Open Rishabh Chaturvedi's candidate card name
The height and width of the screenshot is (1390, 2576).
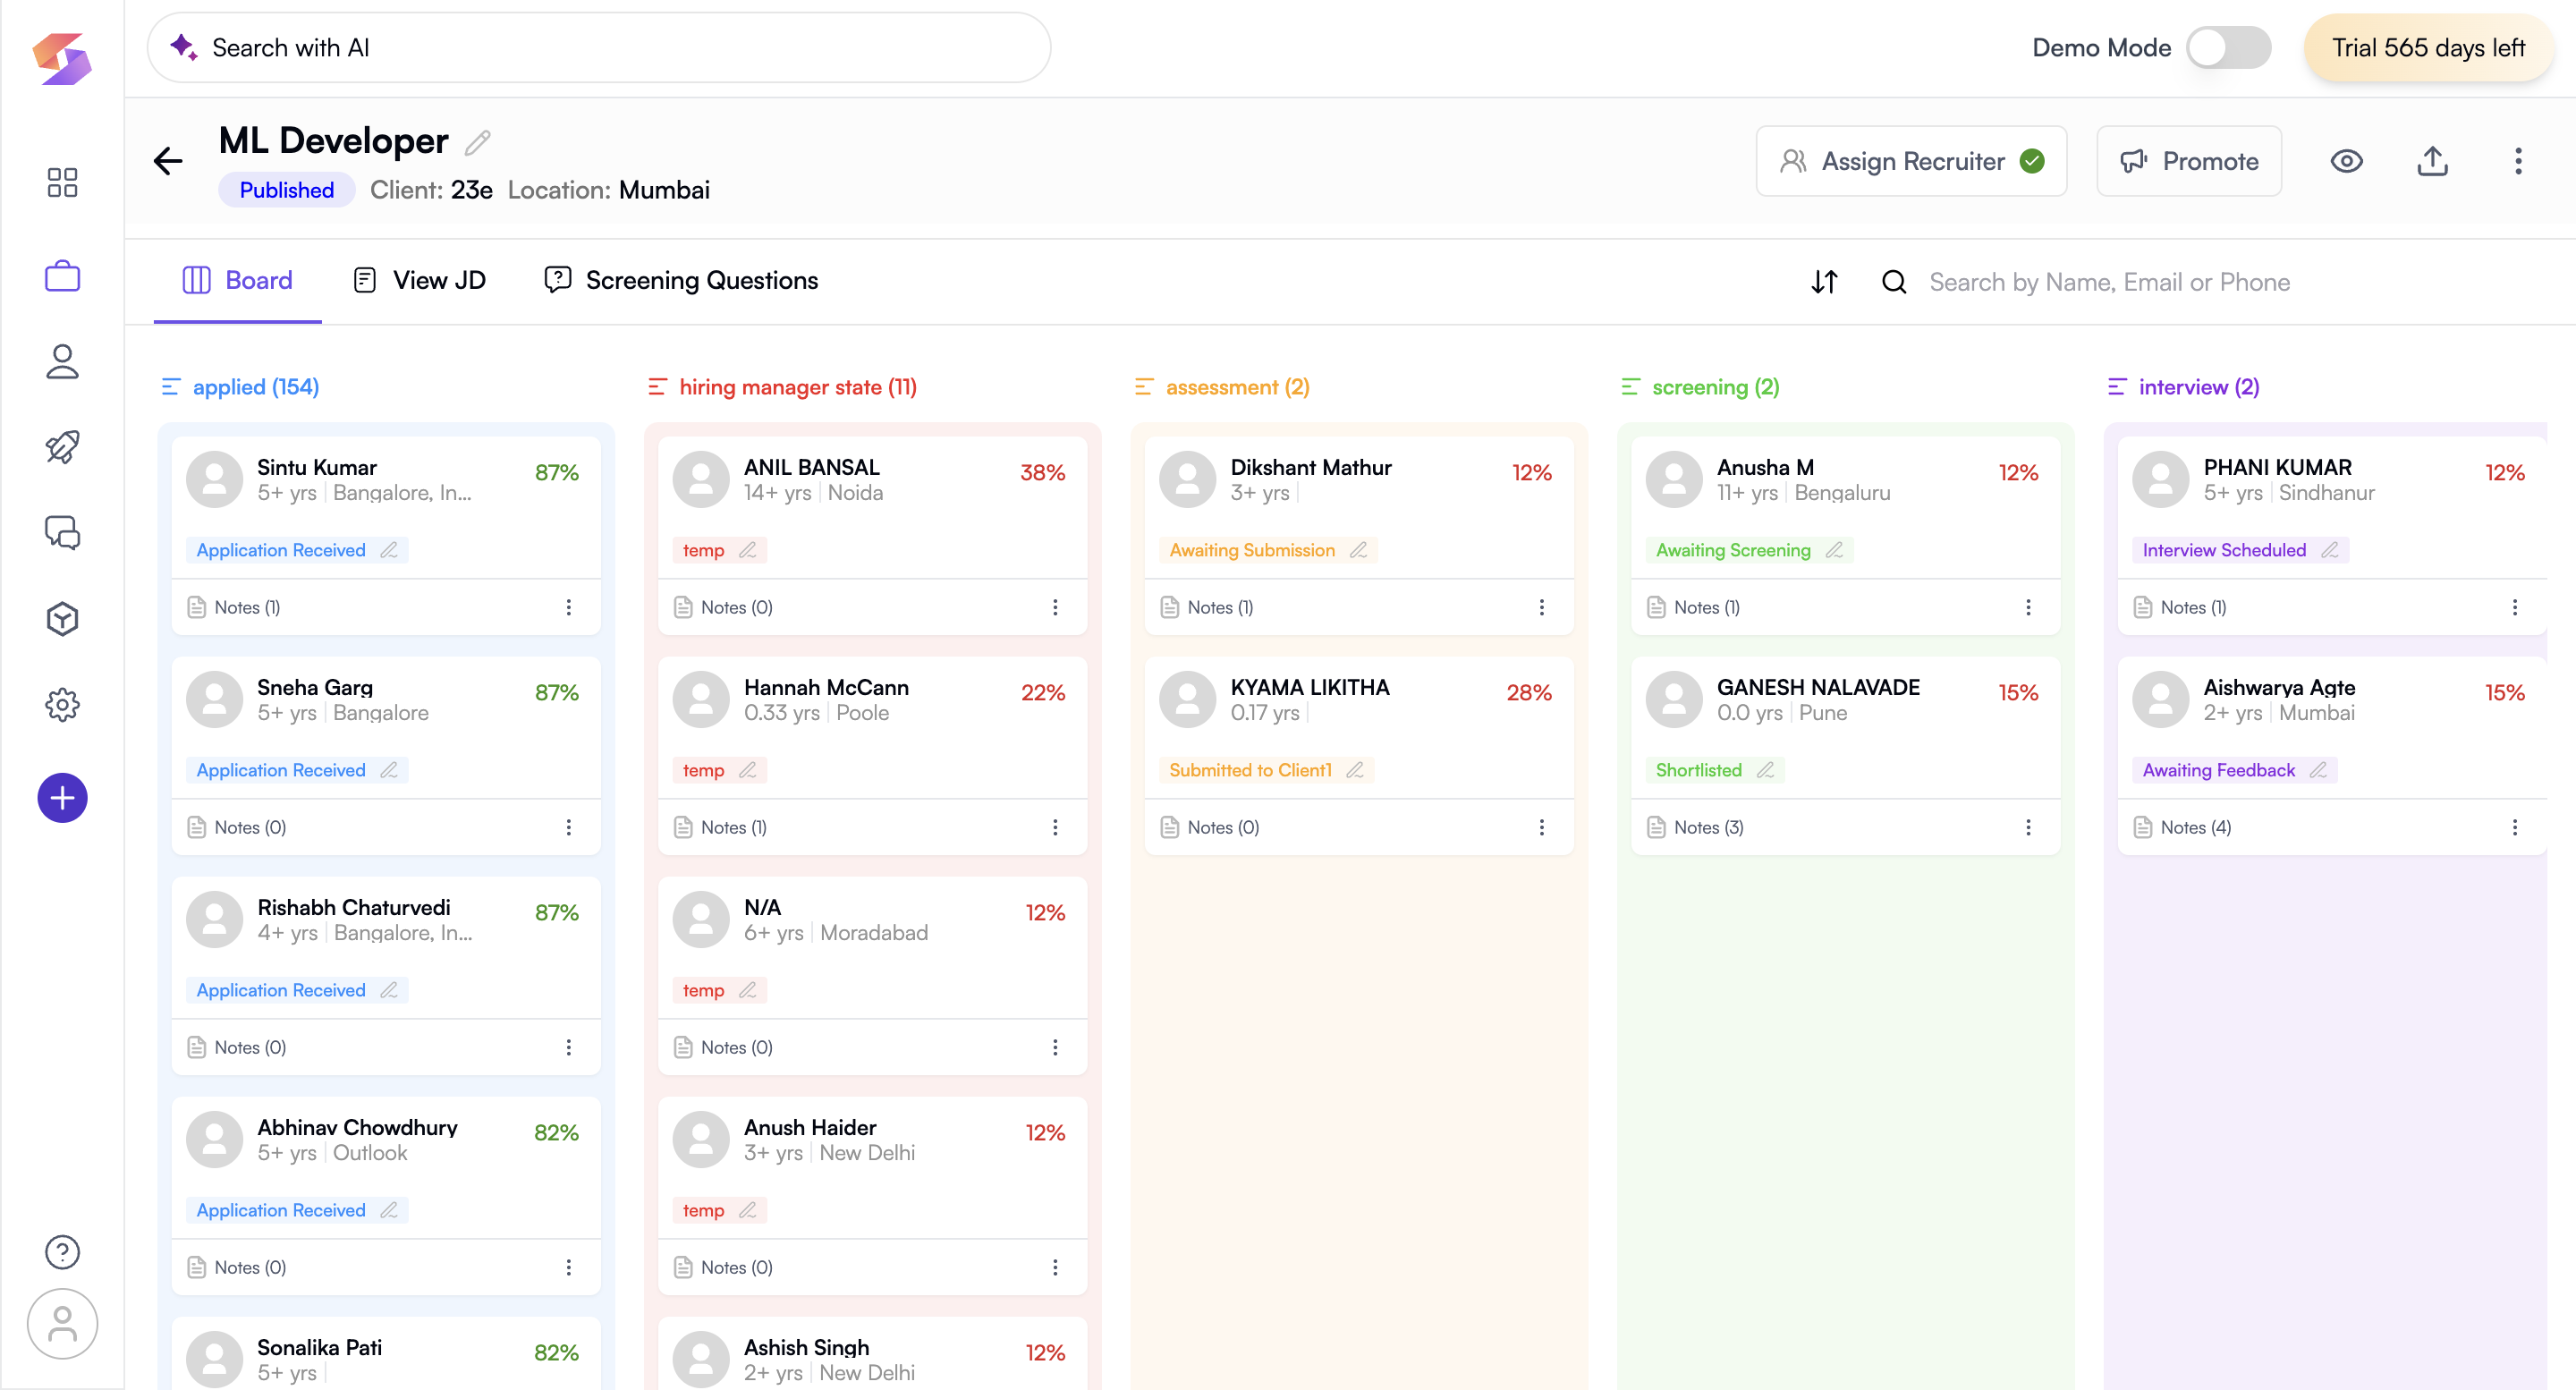tap(354, 907)
